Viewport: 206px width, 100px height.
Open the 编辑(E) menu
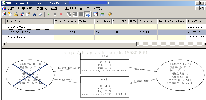coord(28,8)
